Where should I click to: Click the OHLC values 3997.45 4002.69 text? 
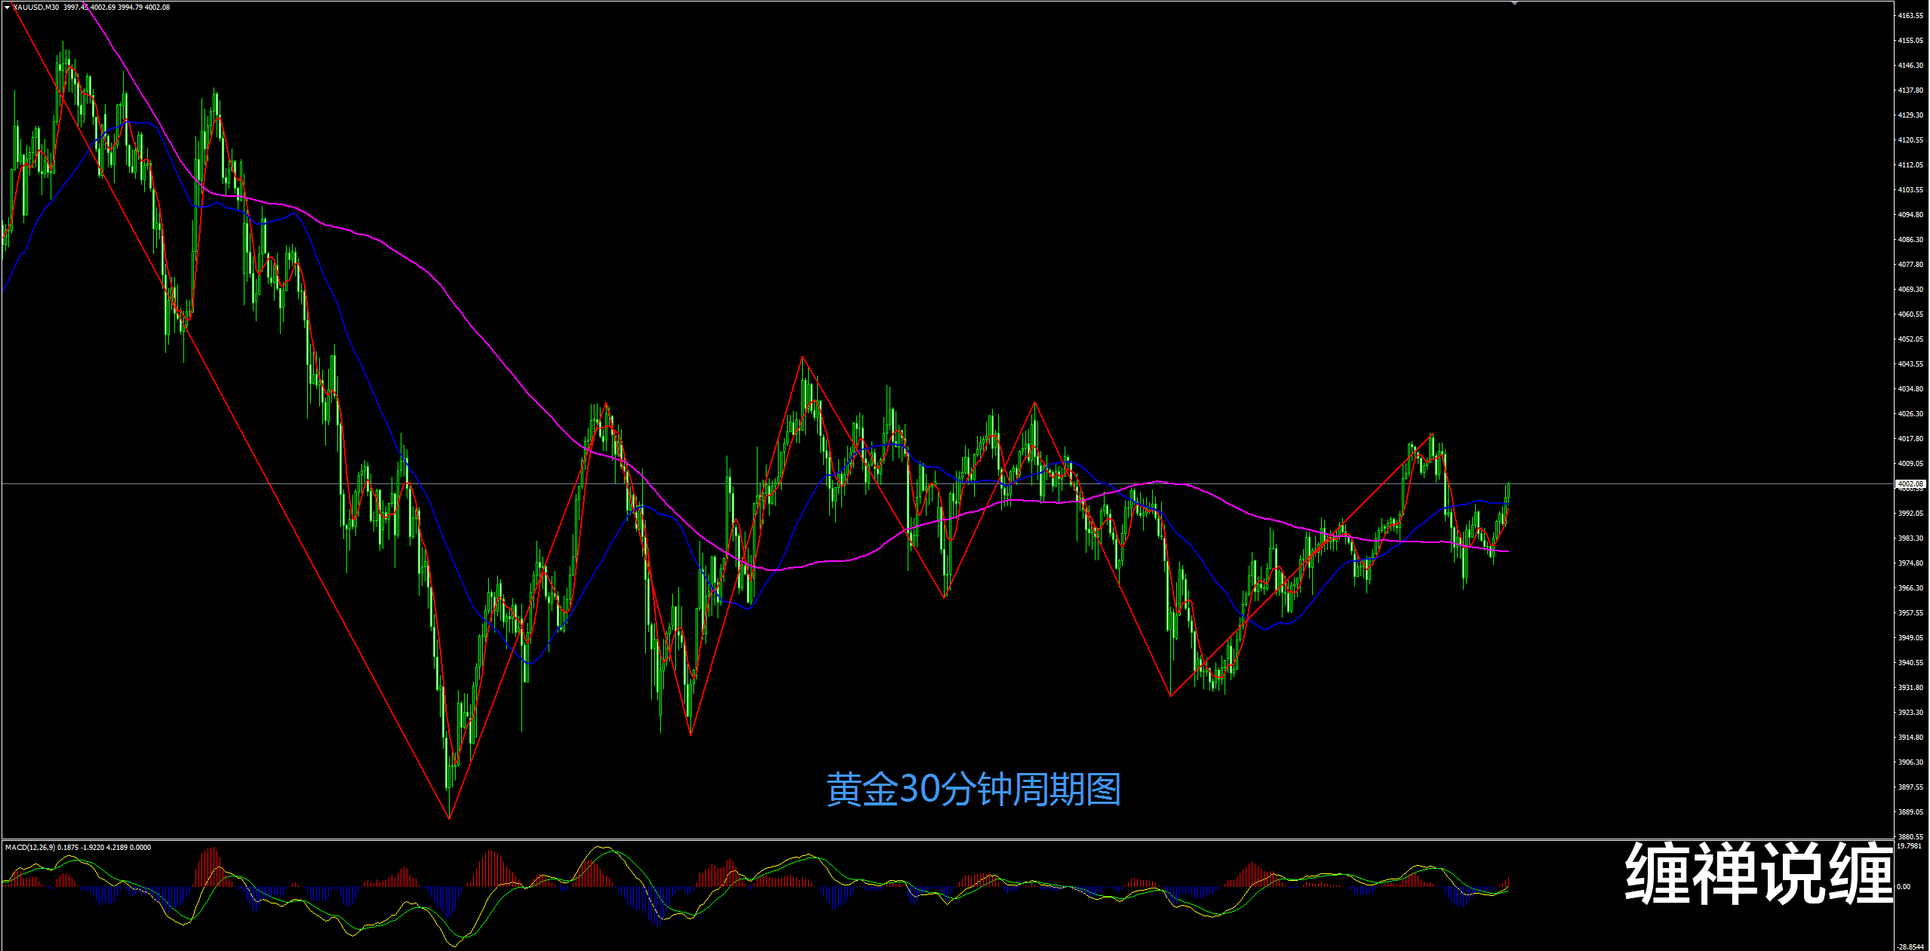click(x=89, y=8)
